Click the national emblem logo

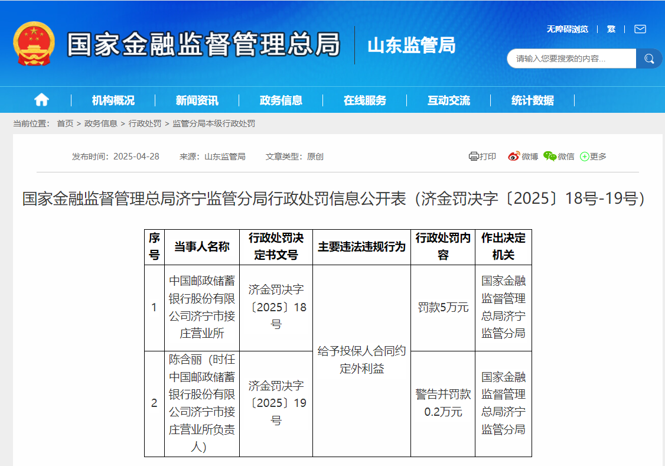34,44
